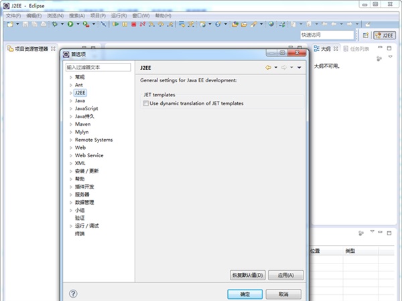Select 运行 / 调试 in preferences tree

point(86,226)
